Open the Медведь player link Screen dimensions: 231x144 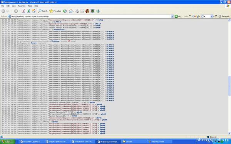(x=55, y=41)
